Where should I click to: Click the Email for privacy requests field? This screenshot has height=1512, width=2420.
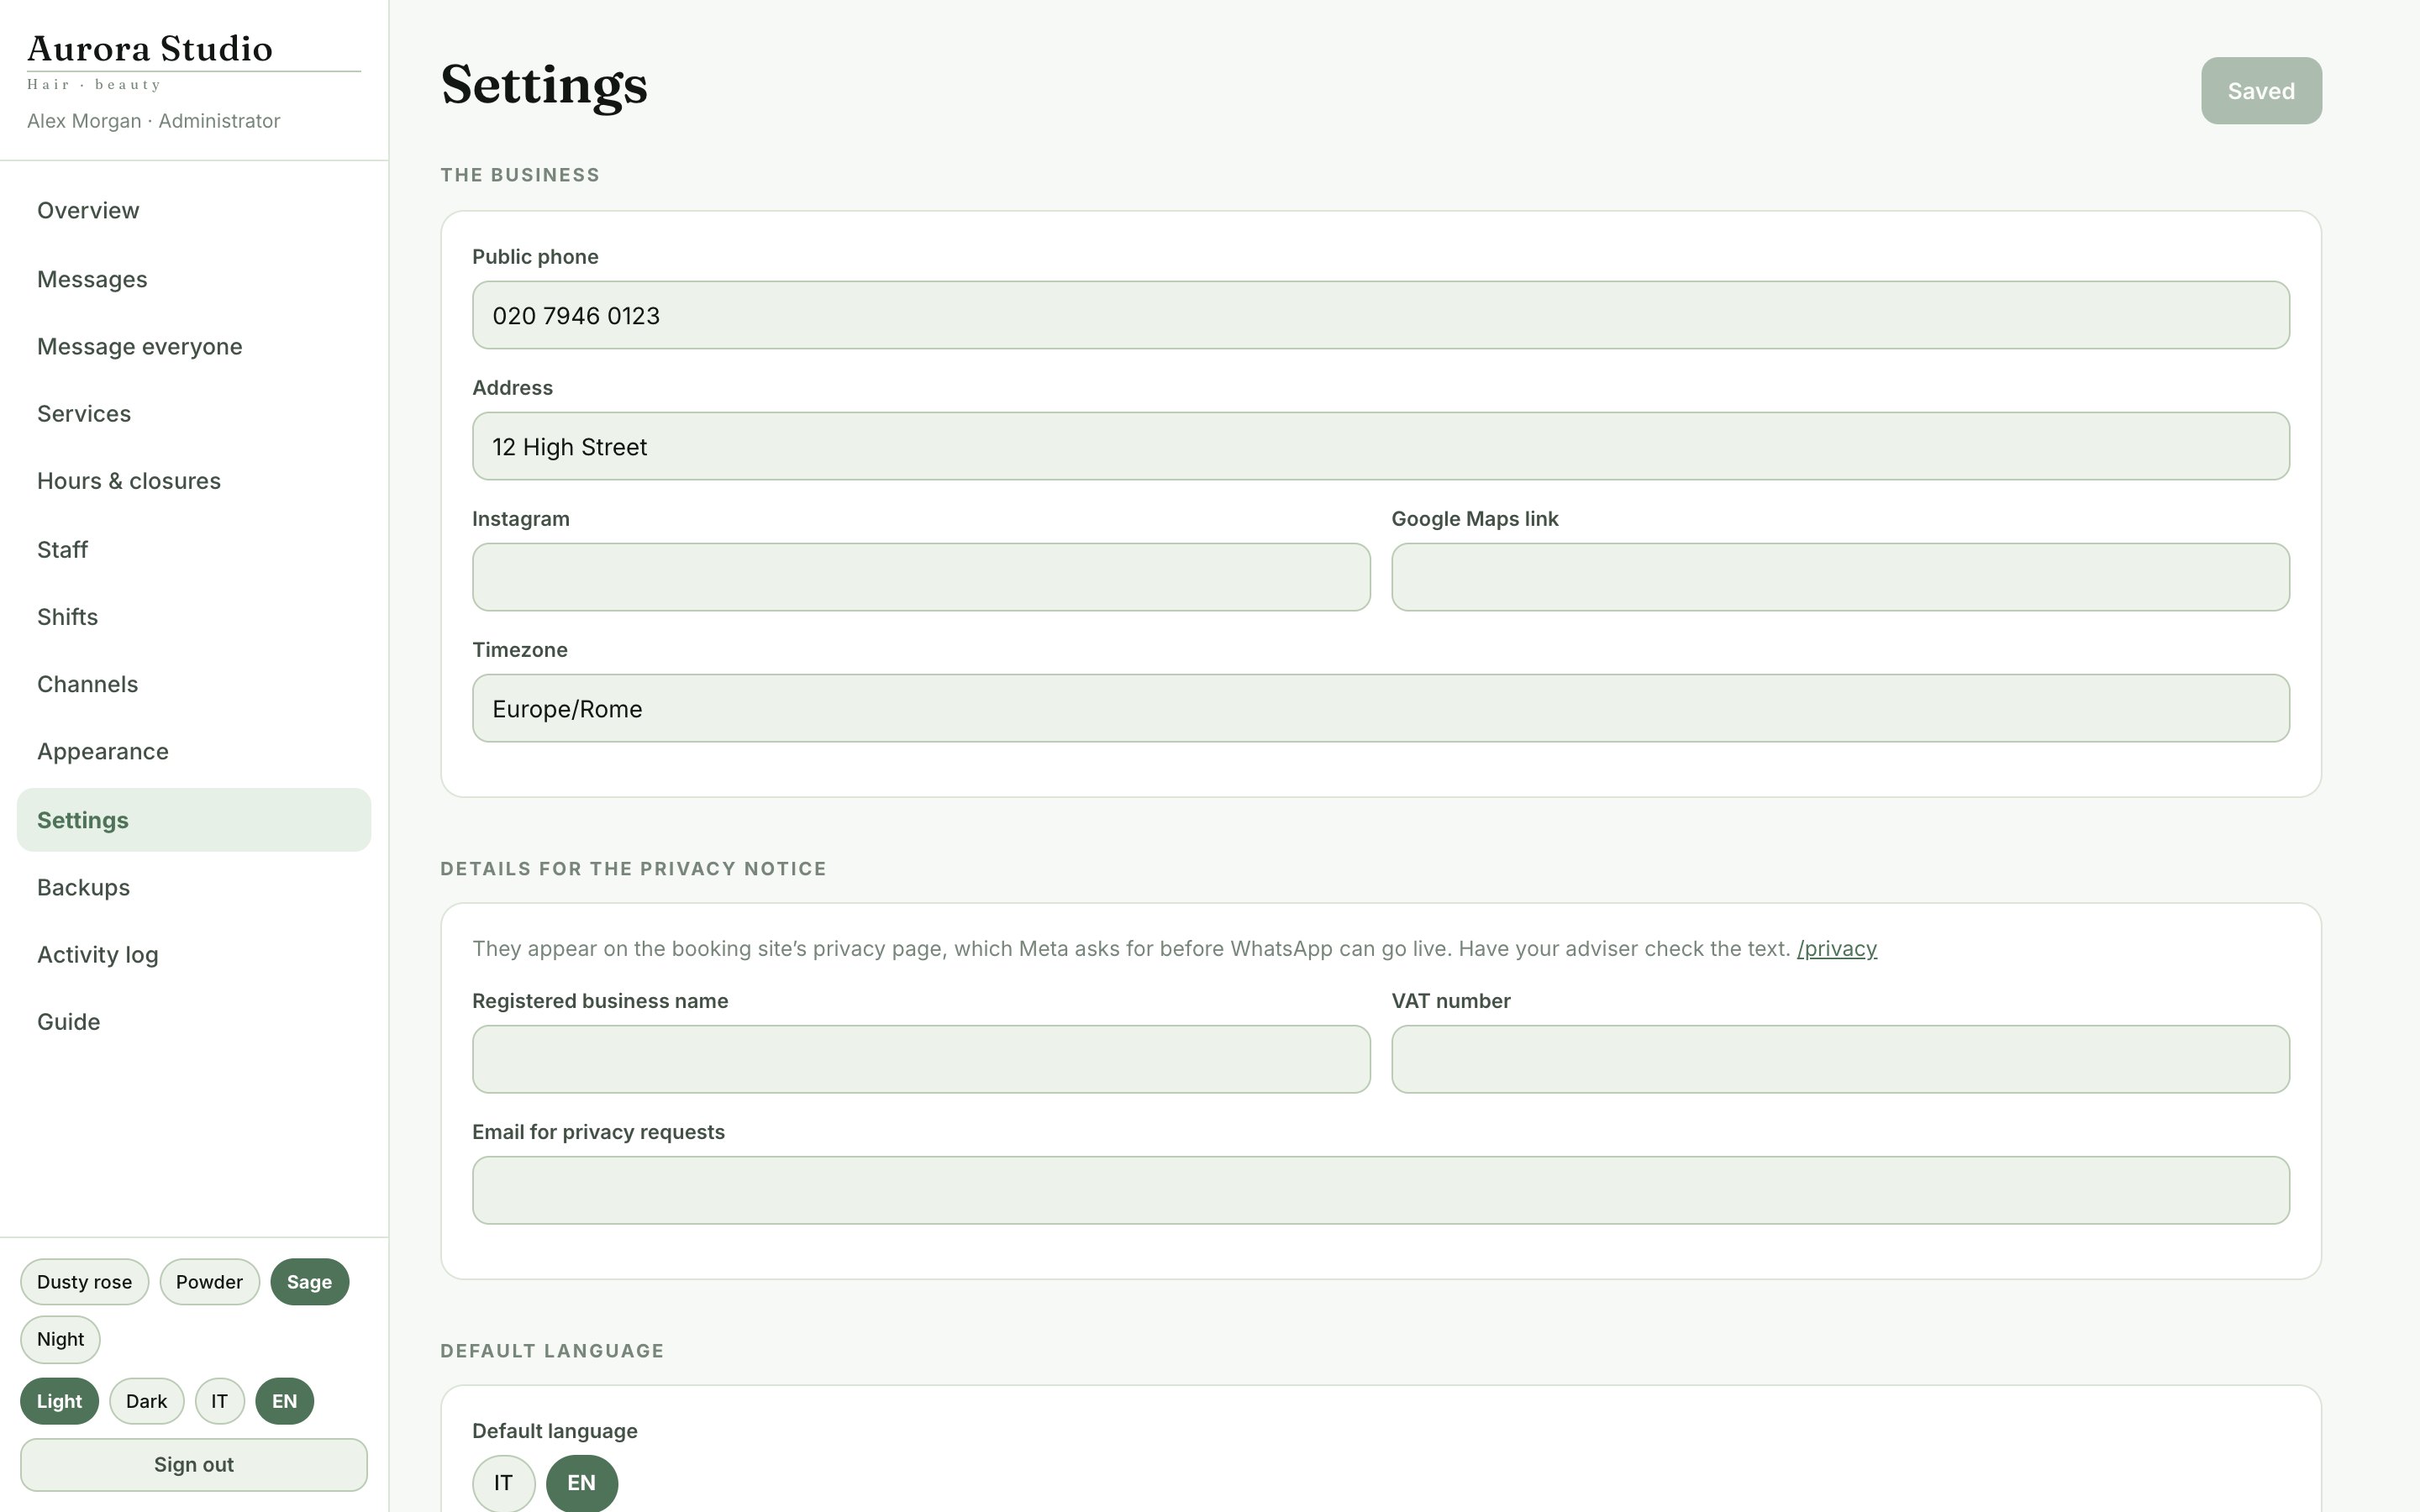[1380, 1191]
